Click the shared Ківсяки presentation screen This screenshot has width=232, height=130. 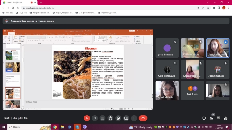click(x=78, y=69)
